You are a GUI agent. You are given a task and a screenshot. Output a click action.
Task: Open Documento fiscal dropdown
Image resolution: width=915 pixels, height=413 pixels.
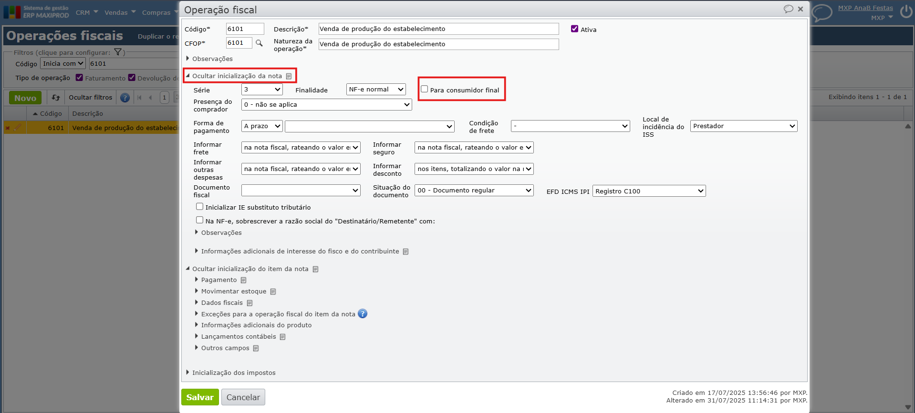(x=301, y=191)
